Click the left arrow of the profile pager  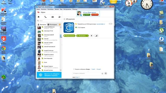[x=110, y=24]
